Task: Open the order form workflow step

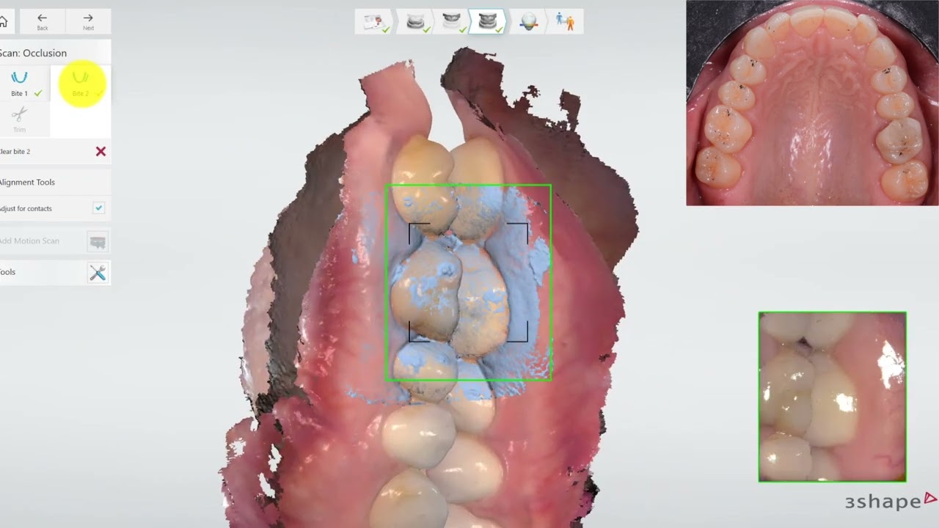Action: click(374, 22)
